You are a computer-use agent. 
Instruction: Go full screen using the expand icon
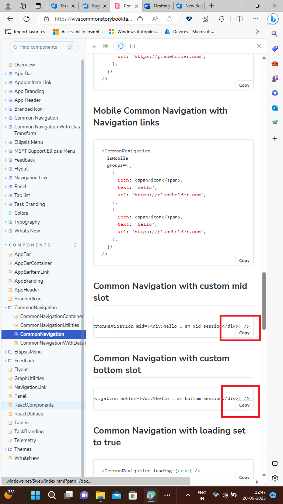click(x=259, y=46)
